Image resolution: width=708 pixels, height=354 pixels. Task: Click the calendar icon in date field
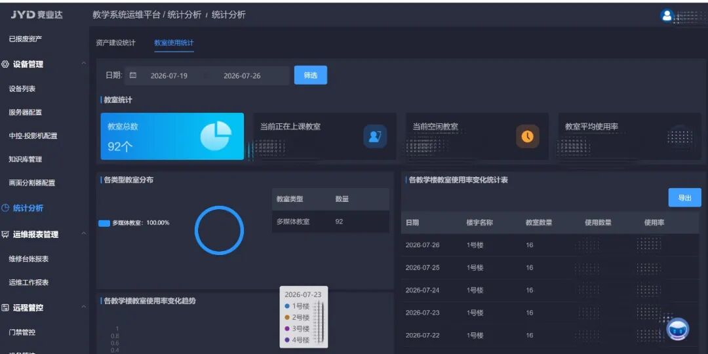tap(132, 75)
